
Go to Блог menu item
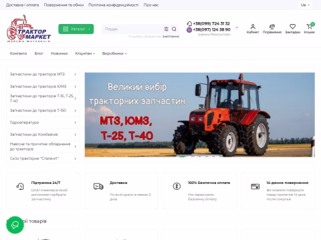pyautogui.click(x=39, y=53)
